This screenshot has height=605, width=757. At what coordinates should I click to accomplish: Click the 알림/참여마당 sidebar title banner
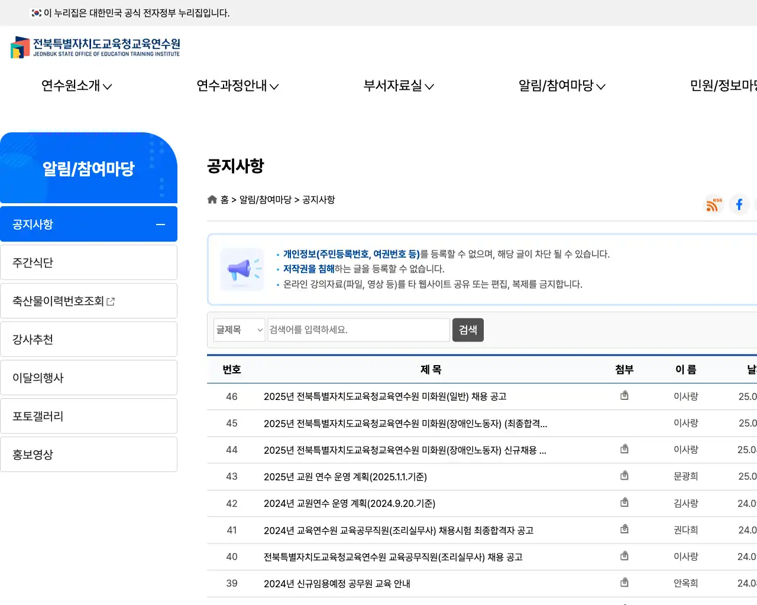(89, 168)
